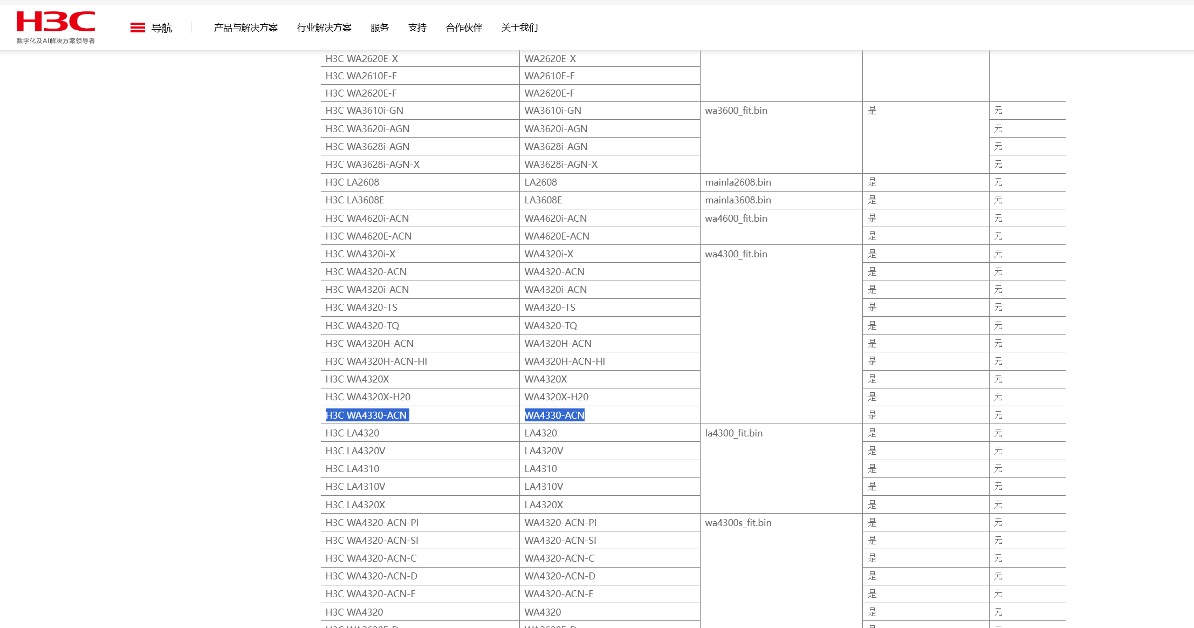Open the hamburger 导航 menu icon
The image size is (1194, 628).
point(138,28)
